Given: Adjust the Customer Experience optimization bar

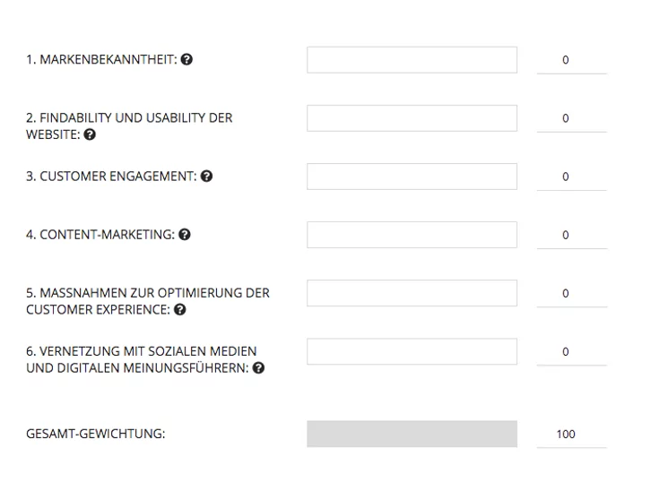Looking at the screenshot, I should click(x=412, y=293).
